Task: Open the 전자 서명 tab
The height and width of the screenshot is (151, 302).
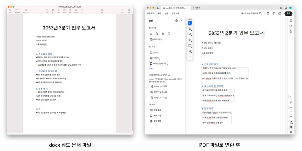Action: (x=175, y=14)
